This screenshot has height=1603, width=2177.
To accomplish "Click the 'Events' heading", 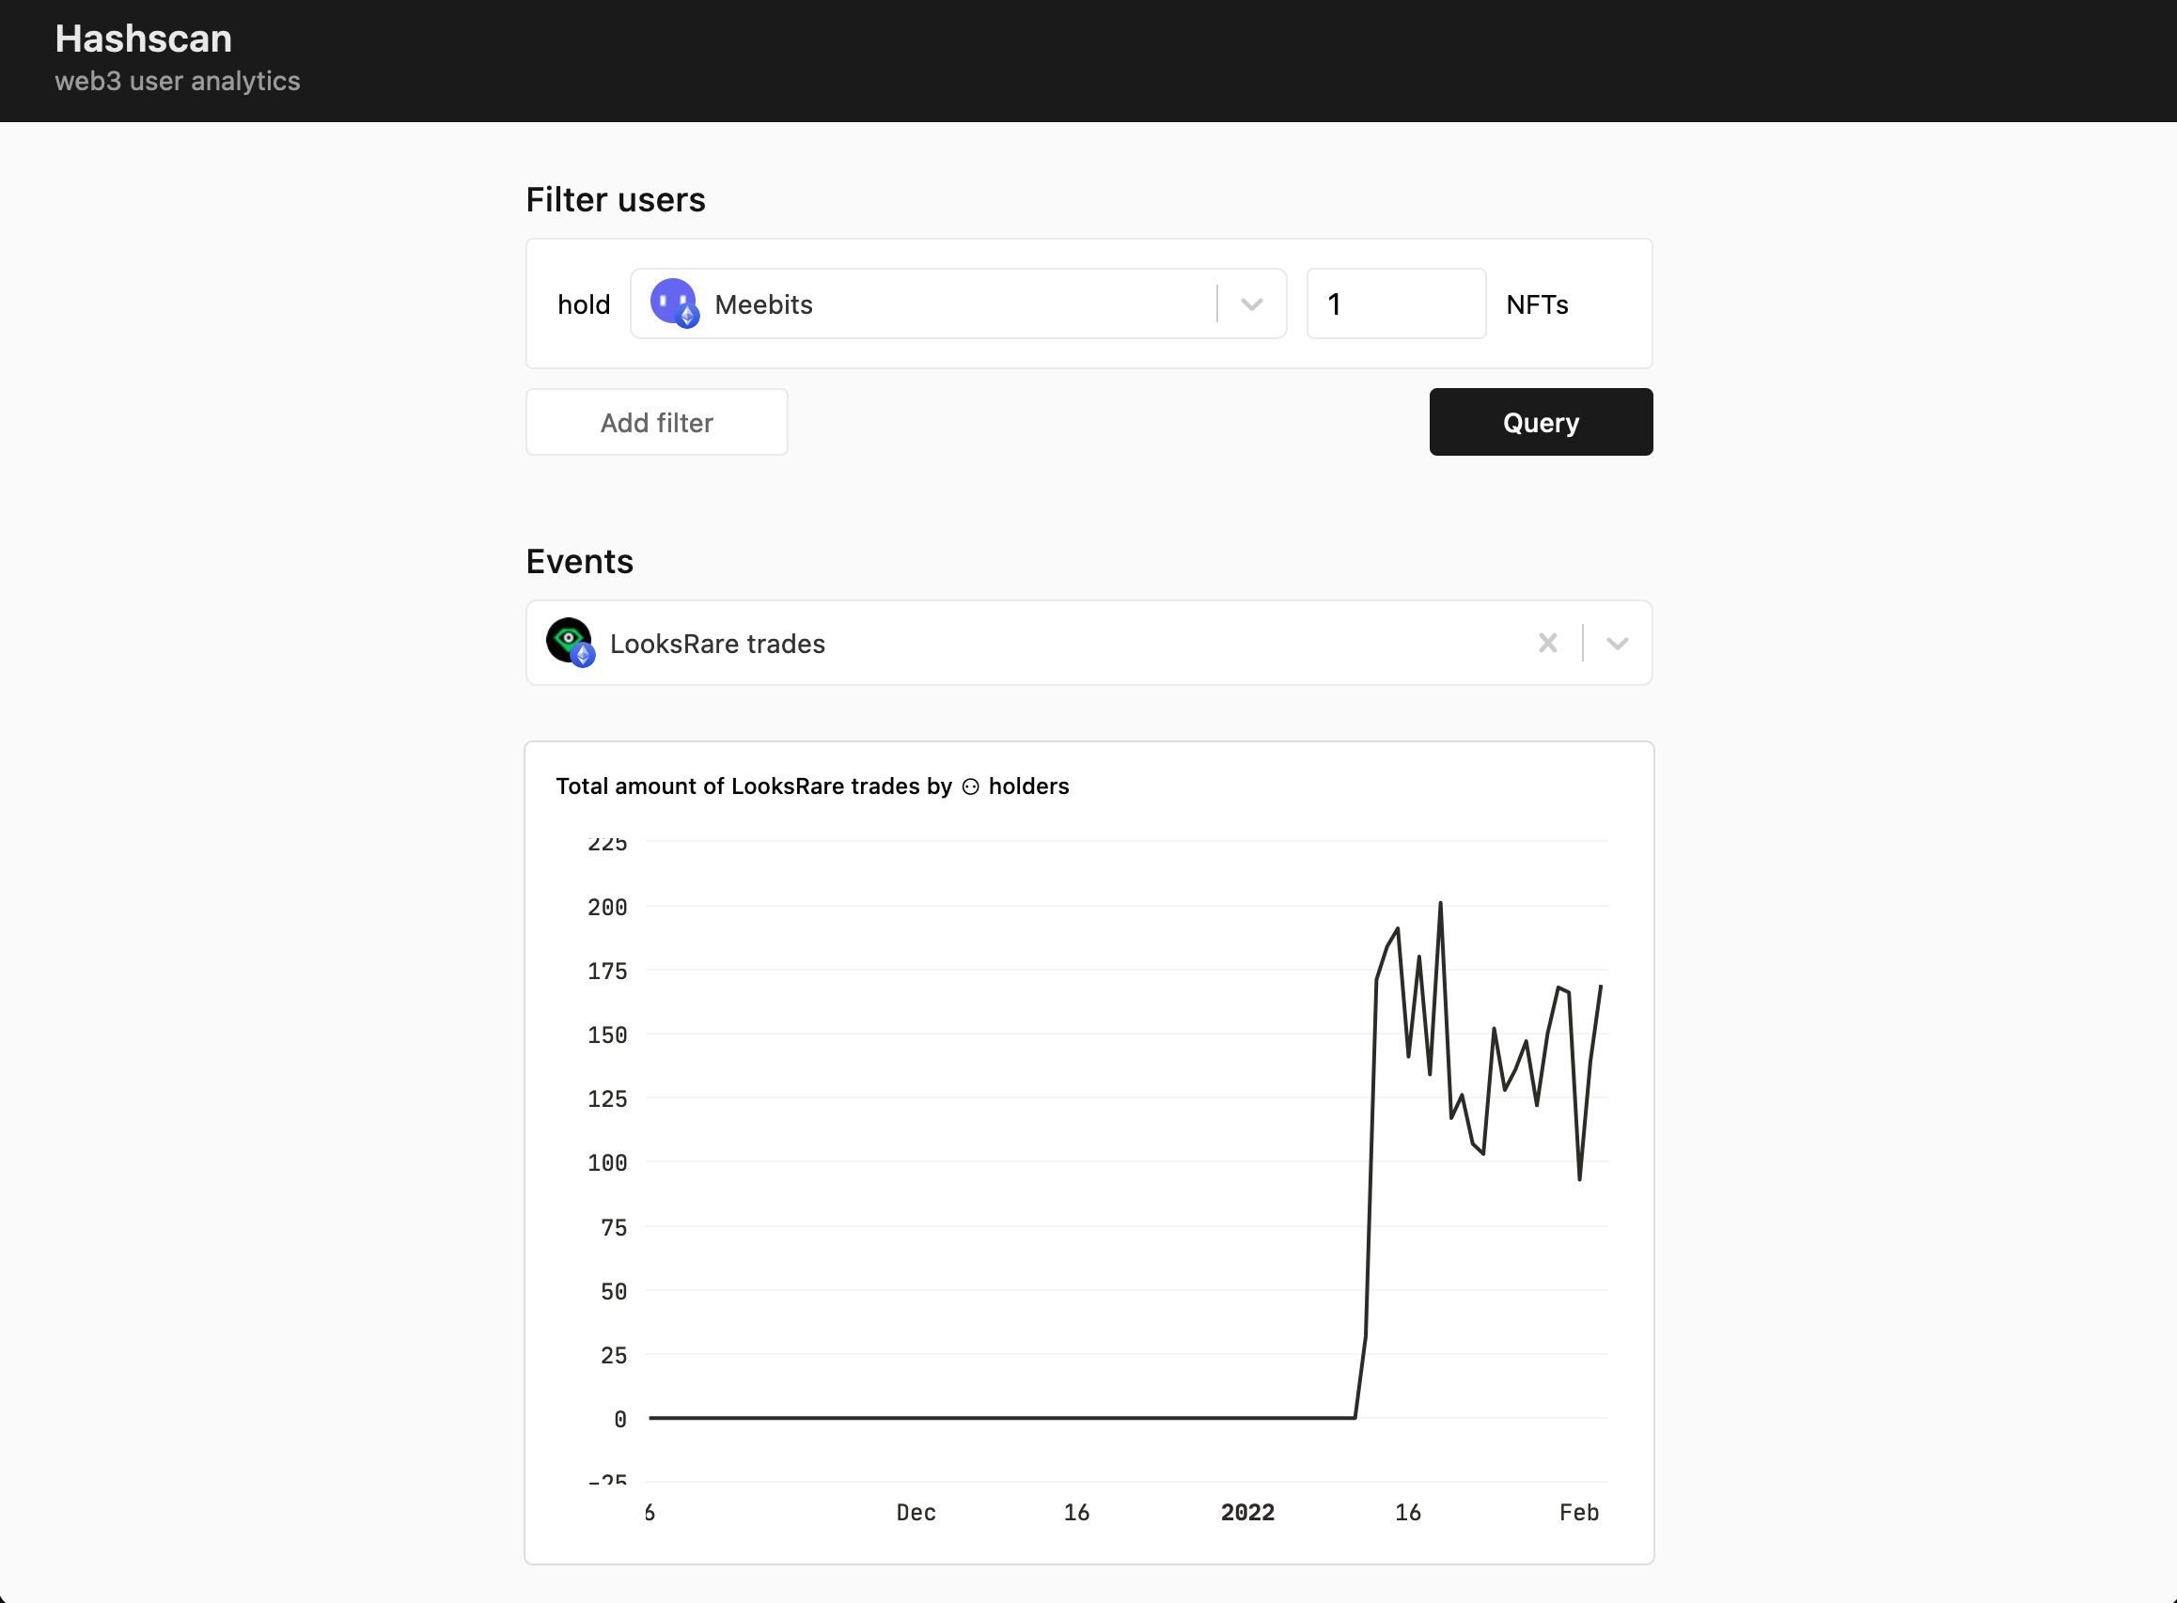I will click(579, 561).
